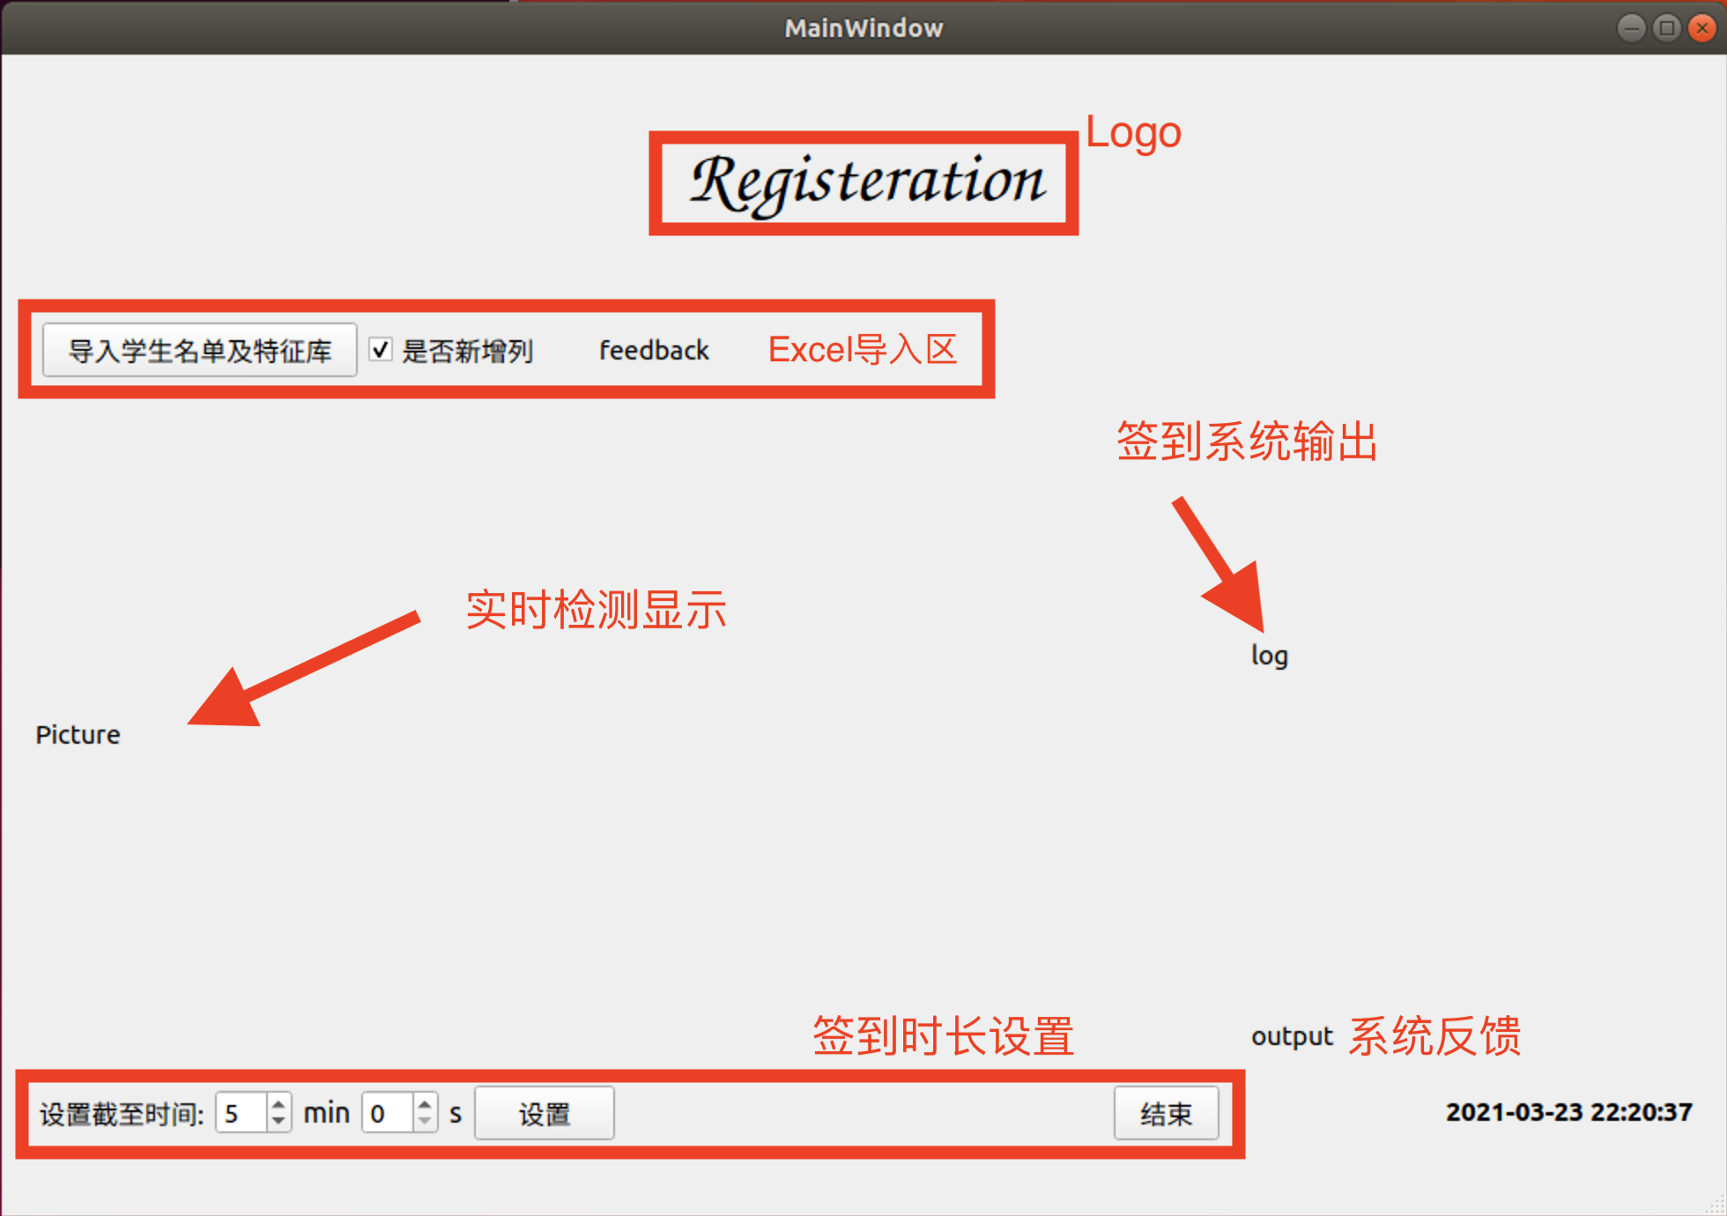Close the MainWindow window
Viewport: 1727px width, 1216px height.
[x=1701, y=28]
